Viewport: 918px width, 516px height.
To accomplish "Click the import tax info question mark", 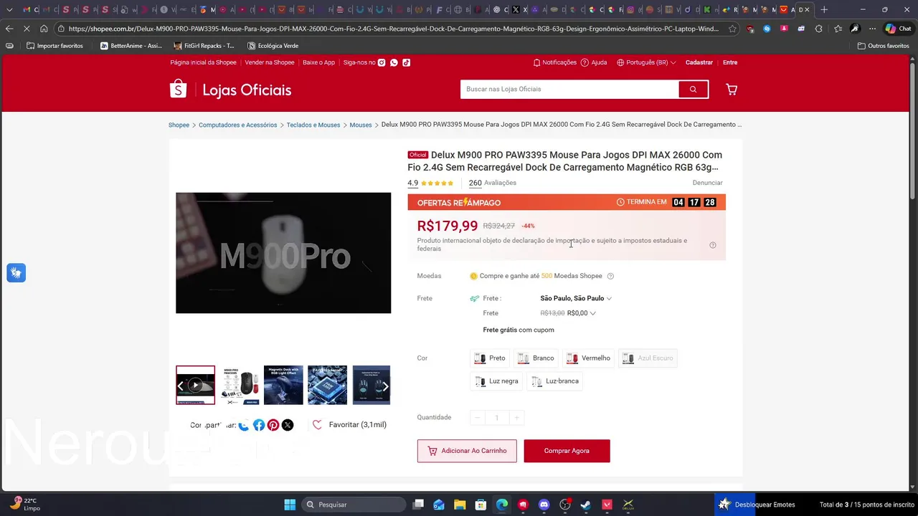I will click(x=713, y=245).
